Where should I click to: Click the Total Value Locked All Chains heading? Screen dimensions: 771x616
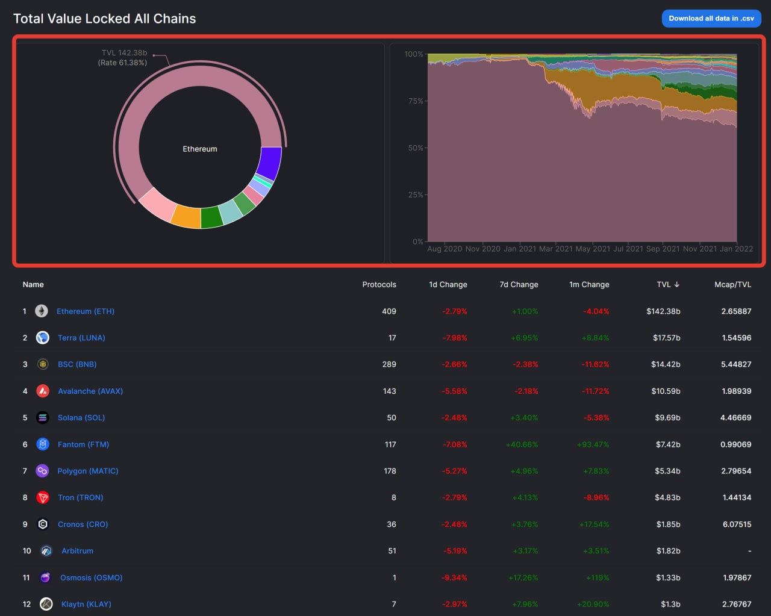(105, 19)
